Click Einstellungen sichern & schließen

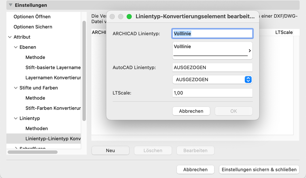[259, 169]
